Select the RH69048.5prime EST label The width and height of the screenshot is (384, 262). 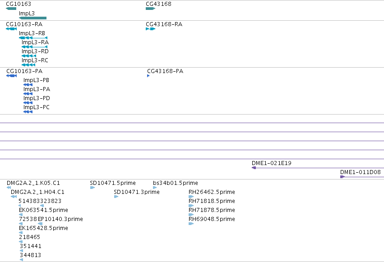[212, 219]
